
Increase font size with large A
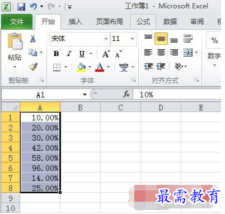tap(106, 54)
